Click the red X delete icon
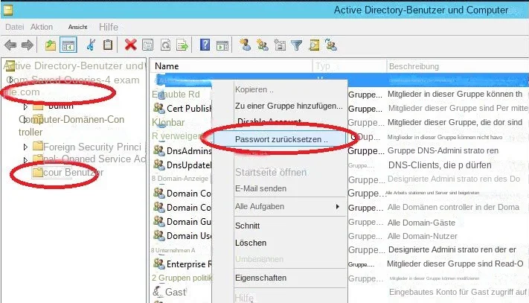The width and height of the screenshot is (529, 303). 130,45
